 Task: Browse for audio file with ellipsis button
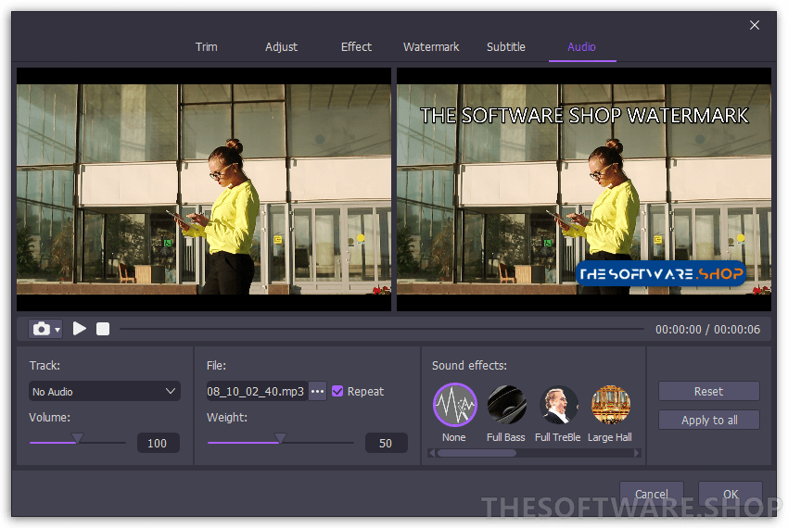tap(318, 391)
